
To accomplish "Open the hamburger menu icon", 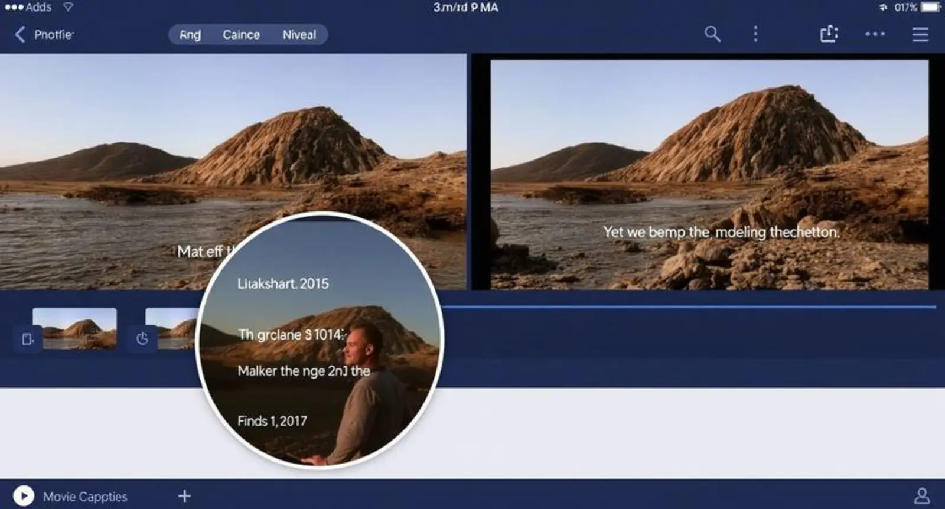I will pyautogui.click(x=920, y=34).
